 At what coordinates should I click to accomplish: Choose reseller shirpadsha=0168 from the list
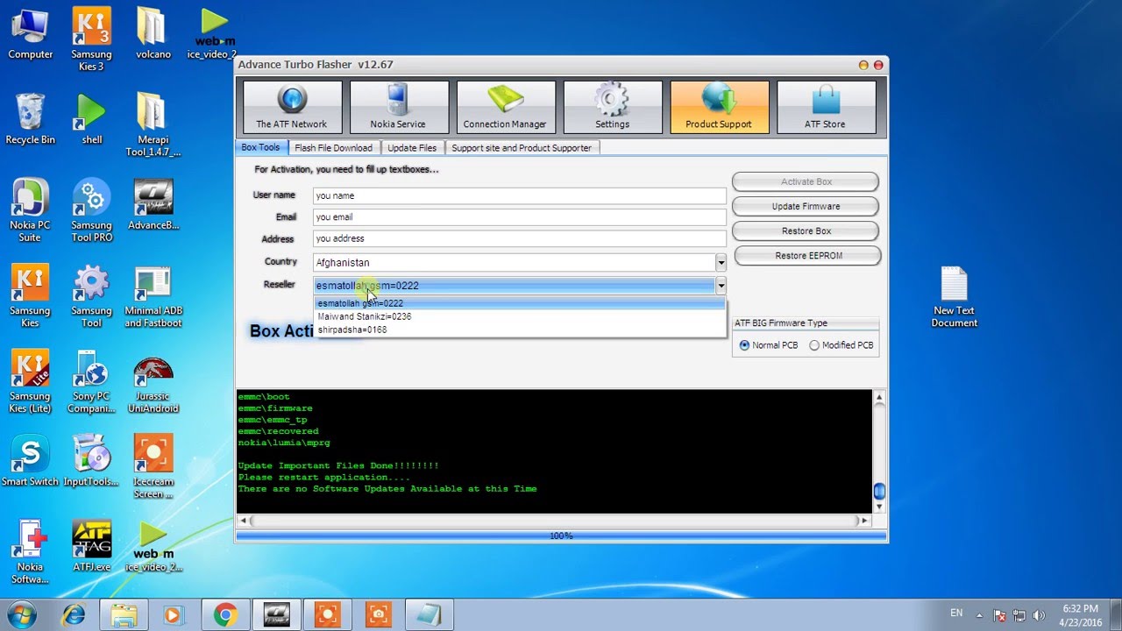click(520, 330)
